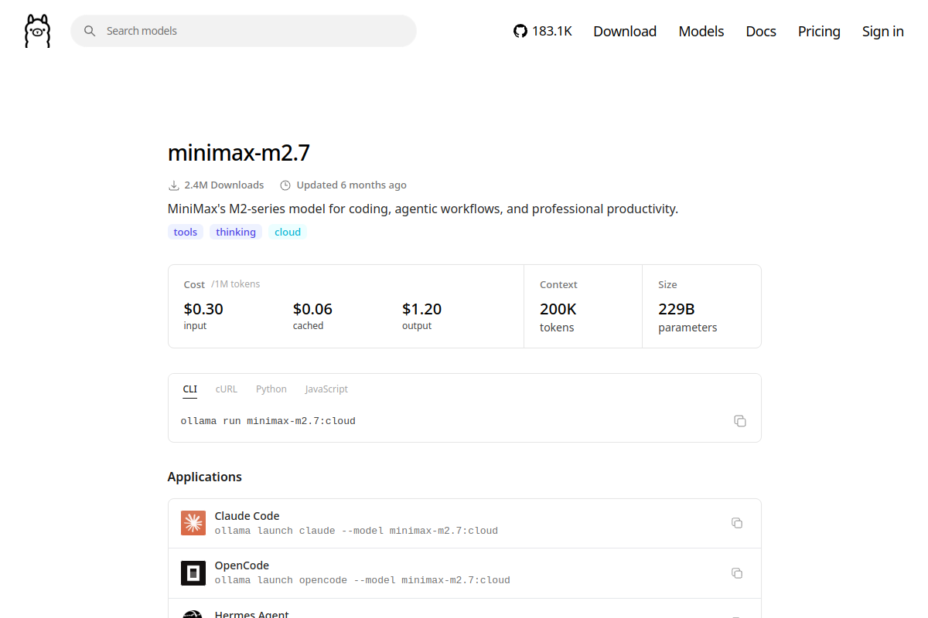928x618 pixels.
Task: Switch to the cURL tab
Action: coord(227,389)
